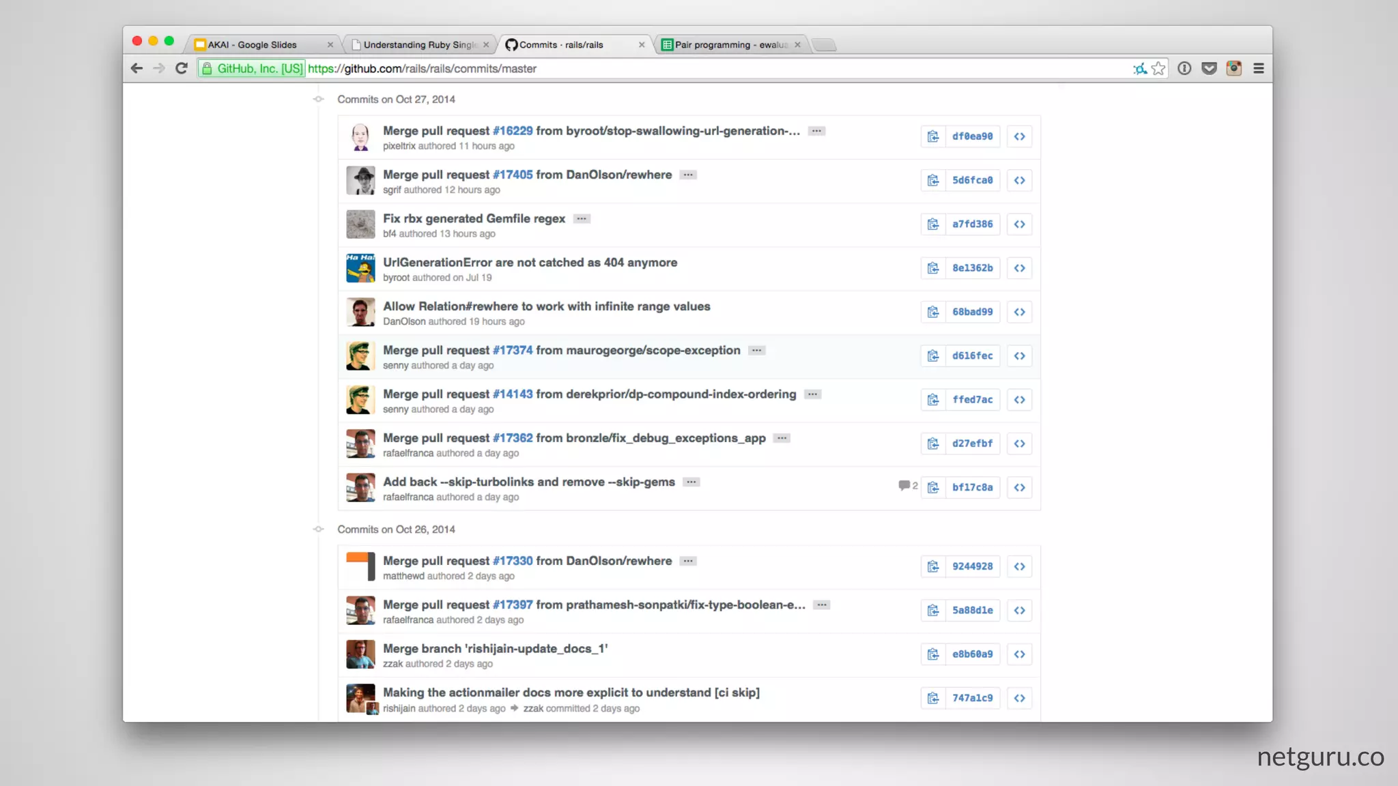This screenshot has height=786, width=1398.
Task: Open Chrome hamburger menu
Action: click(1259, 68)
